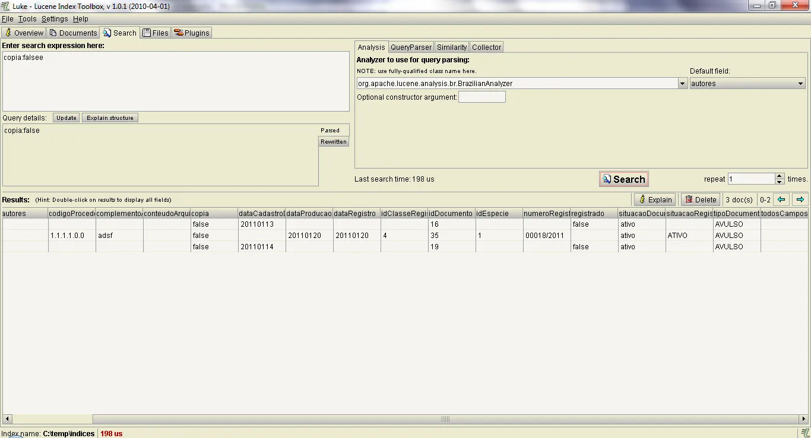Select the idDocumento cell showing 19

point(452,247)
